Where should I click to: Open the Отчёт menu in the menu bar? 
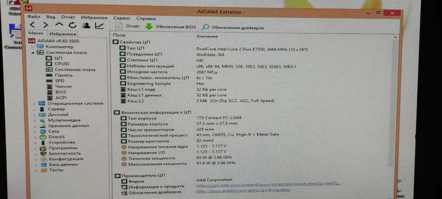(68, 17)
